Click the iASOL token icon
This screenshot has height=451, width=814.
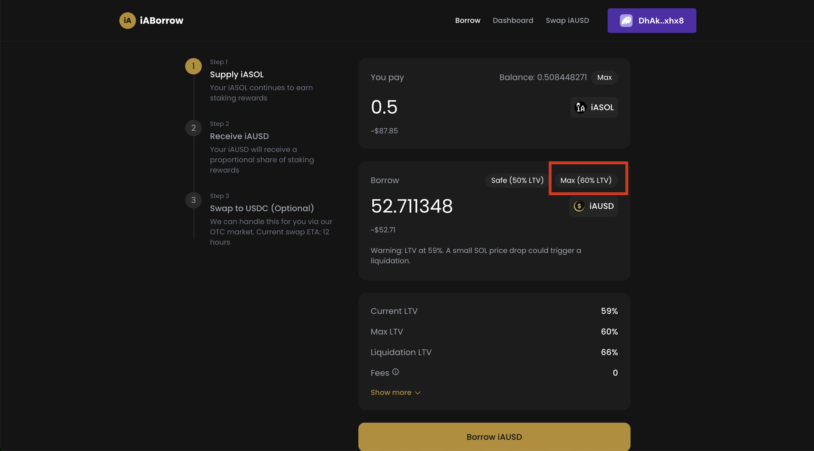[x=580, y=108]
